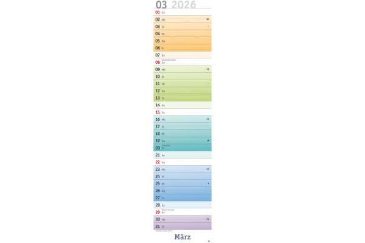Pick the orange Friday 06 row
This screenshot has width=365, height=243.
tap(182, 48)
